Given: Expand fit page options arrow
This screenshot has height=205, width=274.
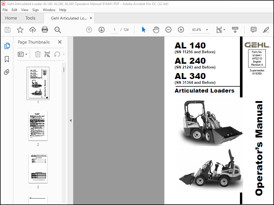Looking at the screenshot, I should pos(224,30).
